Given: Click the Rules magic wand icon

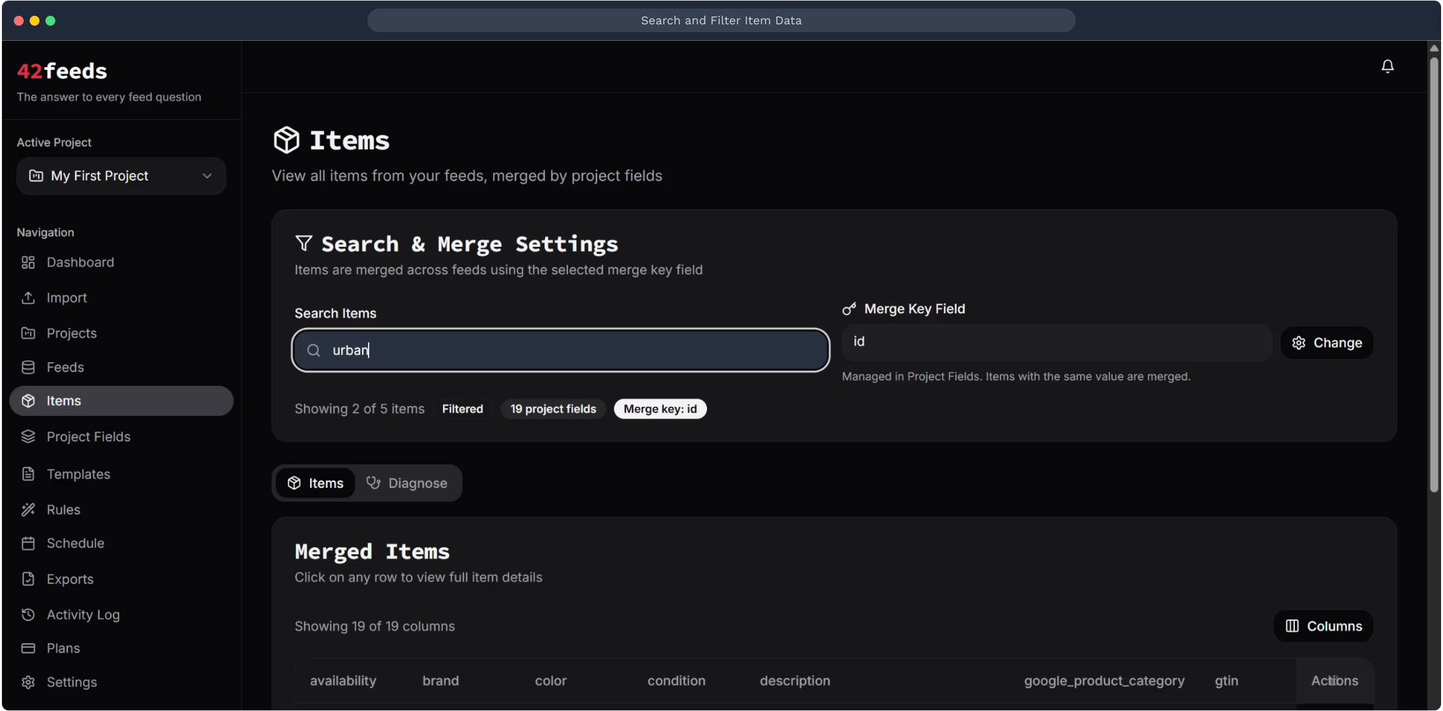Looking at the screenshot, I should tap(28, 510).
